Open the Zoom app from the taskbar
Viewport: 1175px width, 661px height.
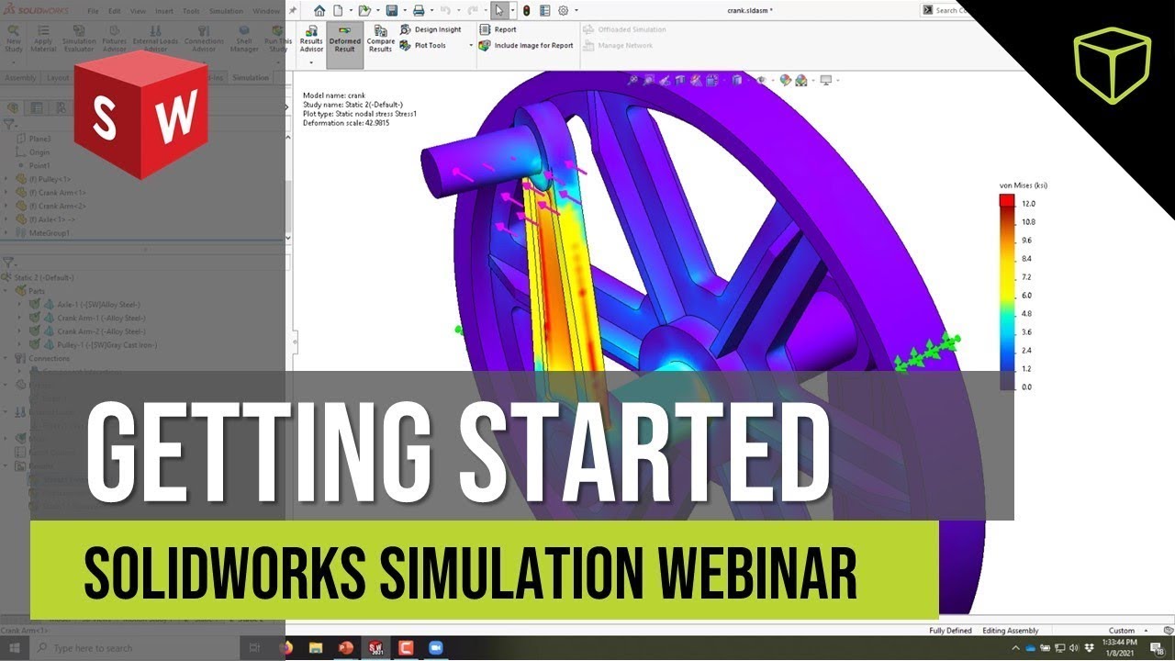pos(436,648)
